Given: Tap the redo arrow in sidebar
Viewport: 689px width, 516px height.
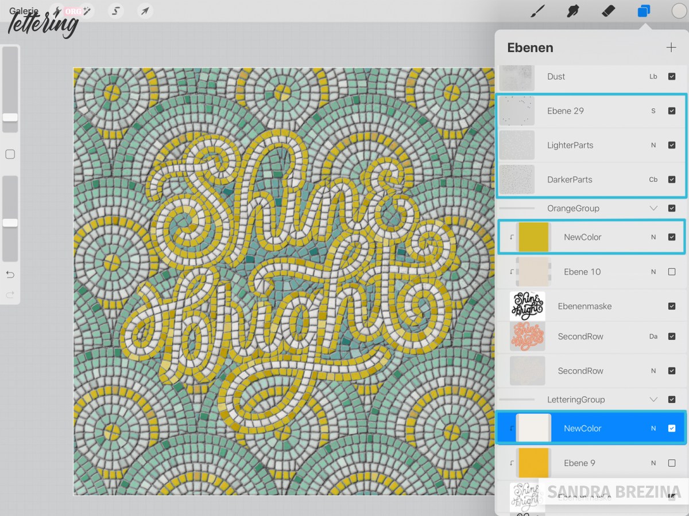Looking at the screenshot, I should (x=10, y=295).
